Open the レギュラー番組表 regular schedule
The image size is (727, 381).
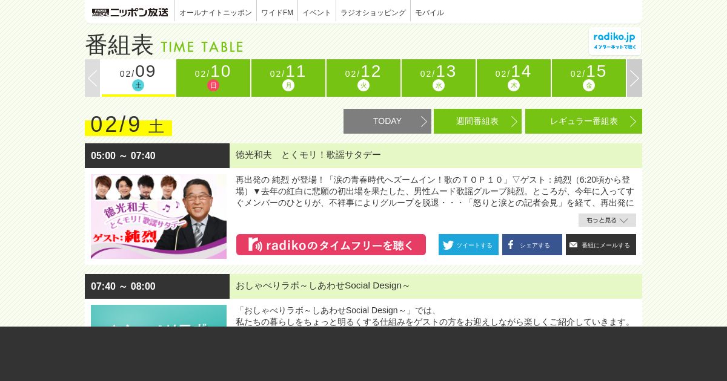point(583,121)
